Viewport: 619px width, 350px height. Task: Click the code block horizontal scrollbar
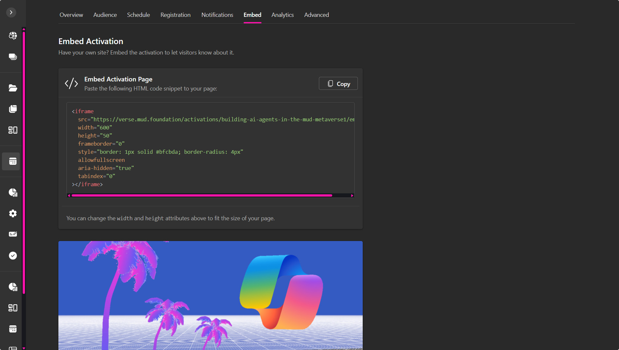pyautogui.click(x=201, y=196)
